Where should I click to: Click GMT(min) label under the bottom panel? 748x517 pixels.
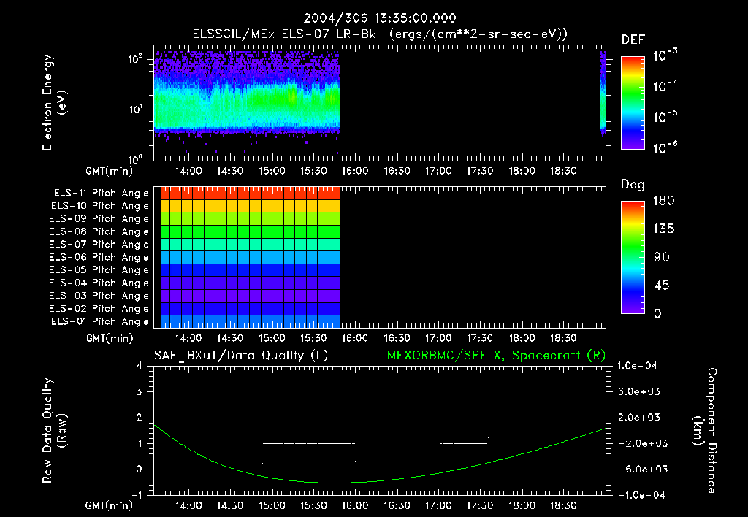(x=110, y=505)
